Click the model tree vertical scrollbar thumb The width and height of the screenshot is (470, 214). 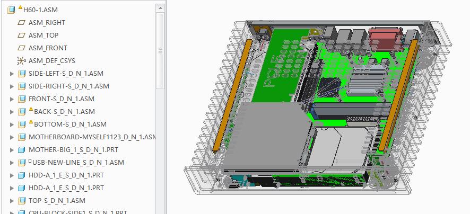point(160,50)
